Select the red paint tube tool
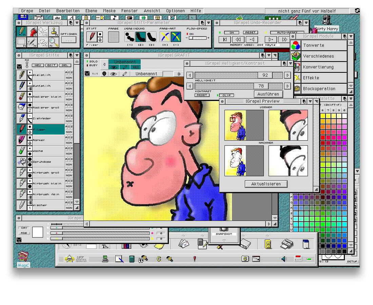Viewport: 373px width, 305px height. pos(32,32)
